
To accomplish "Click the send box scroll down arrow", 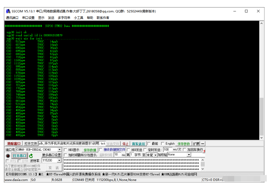I will 203,169.
